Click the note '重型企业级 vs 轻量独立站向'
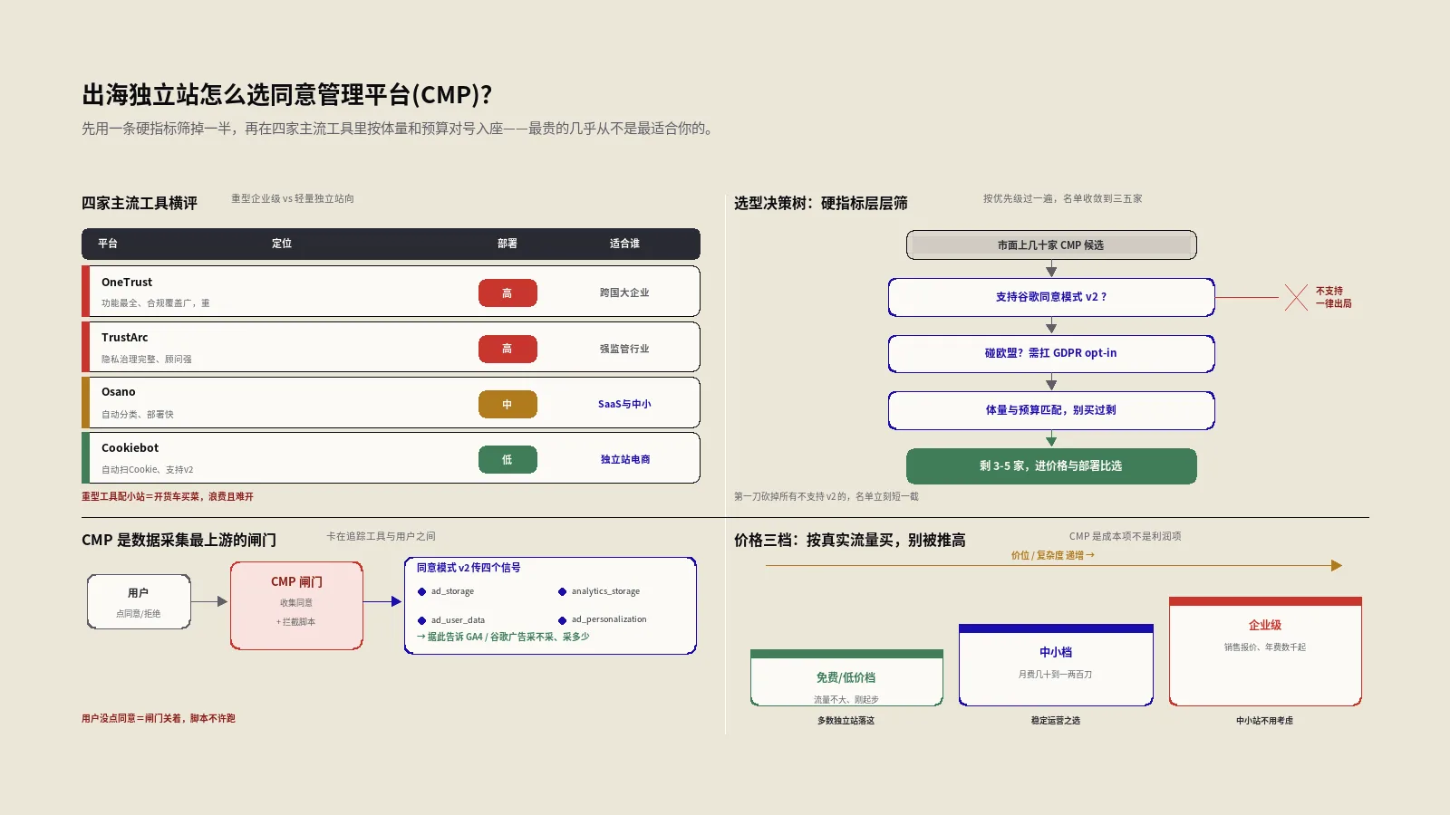Viewport: 1450px width, 815px height. pos(293,198)
